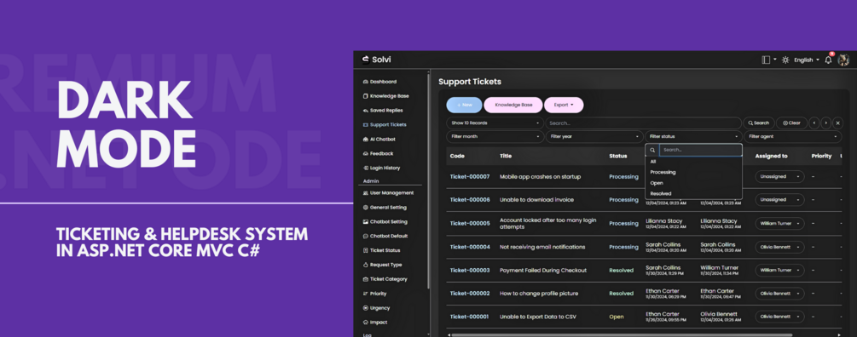Image resolution: width=857 pixels, height=337 pixels.
Task: Select Open in the status filter list
Action: point(693,183)
